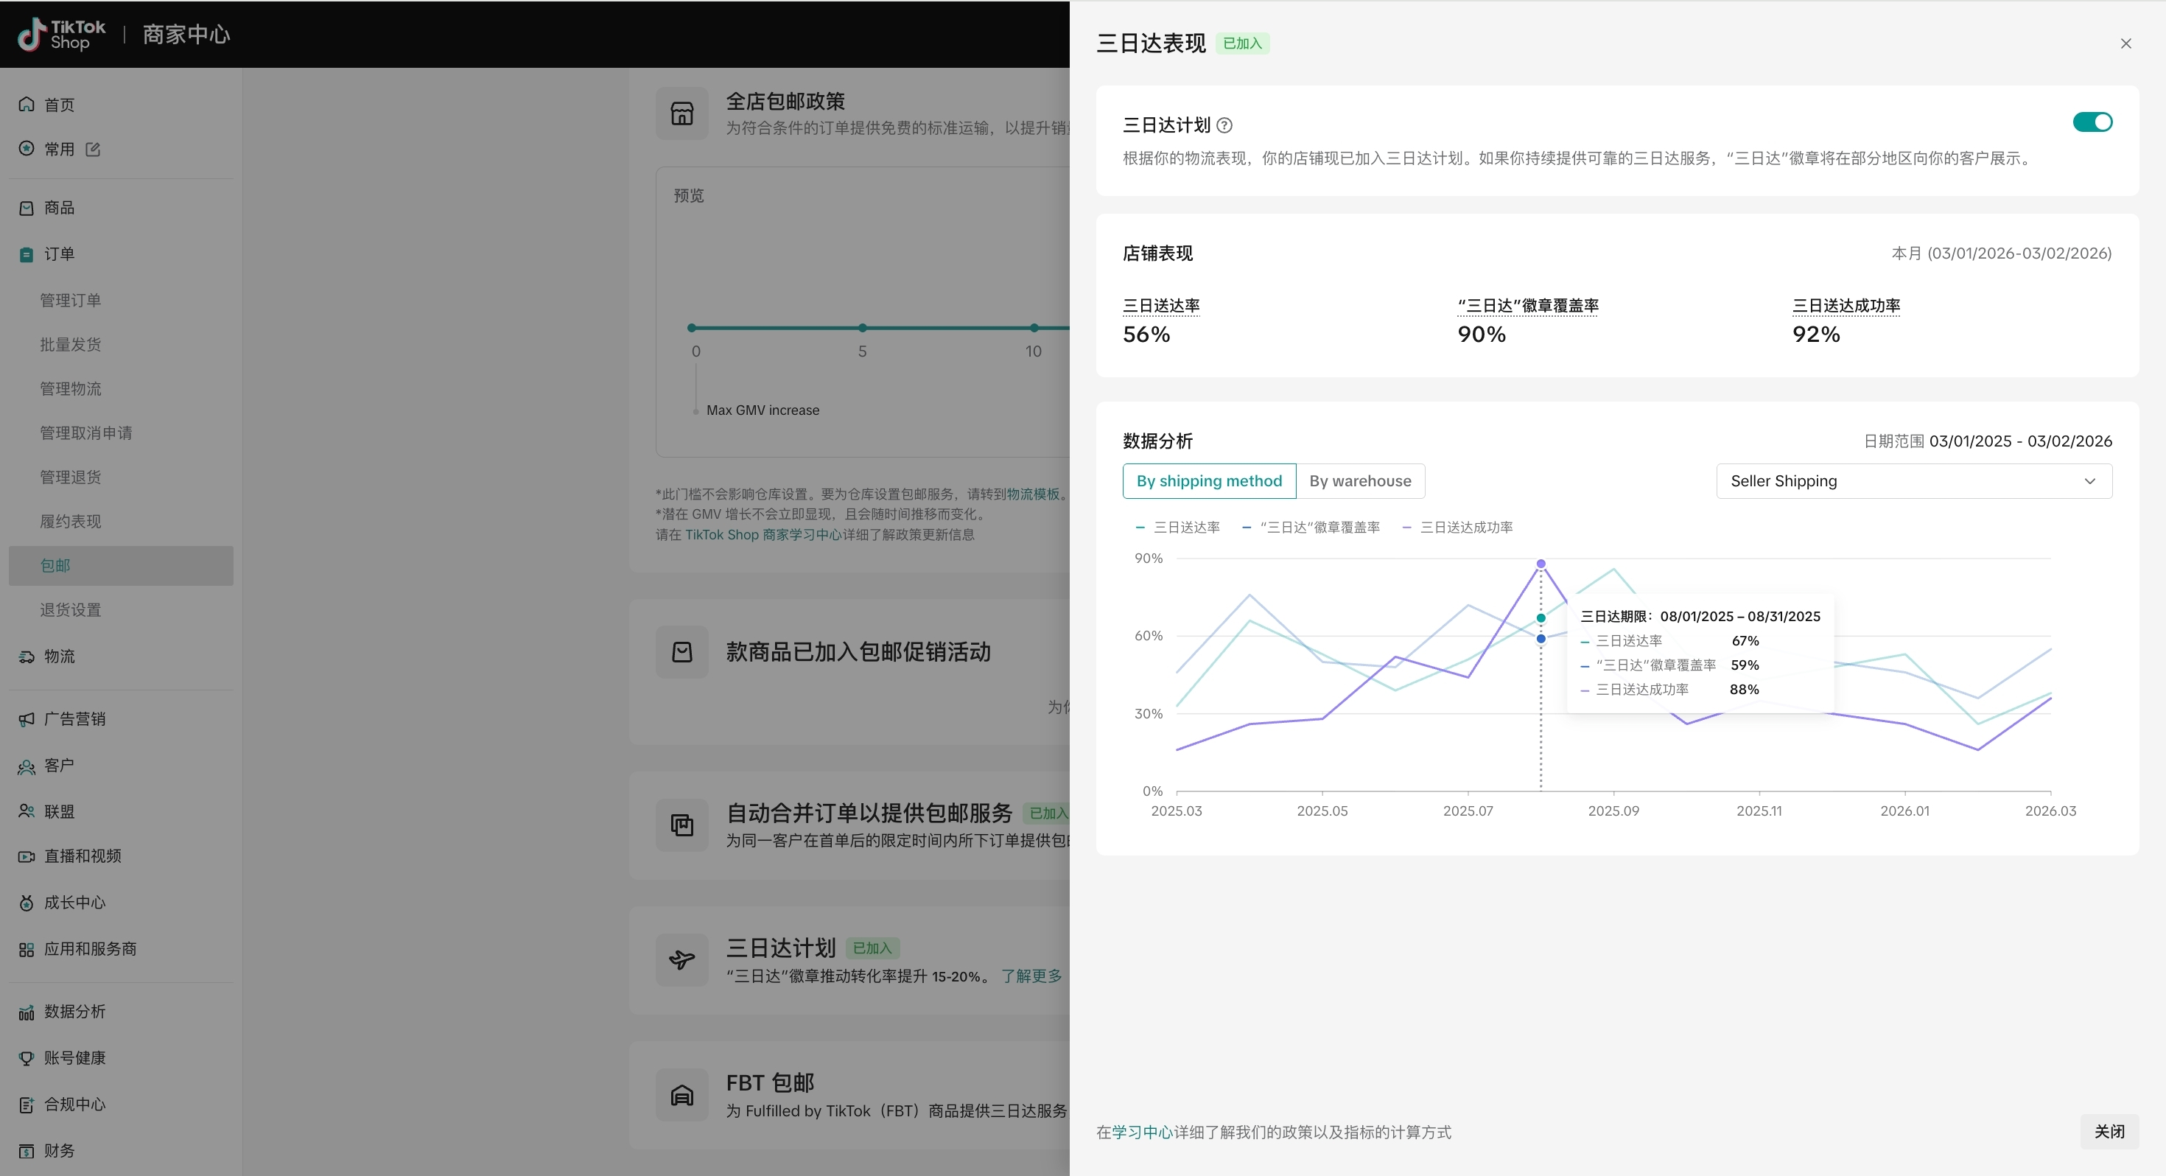Expand the 物流 sidebar menu
Viewport: 2166px width, 1176px height.
tap(59, 656)
